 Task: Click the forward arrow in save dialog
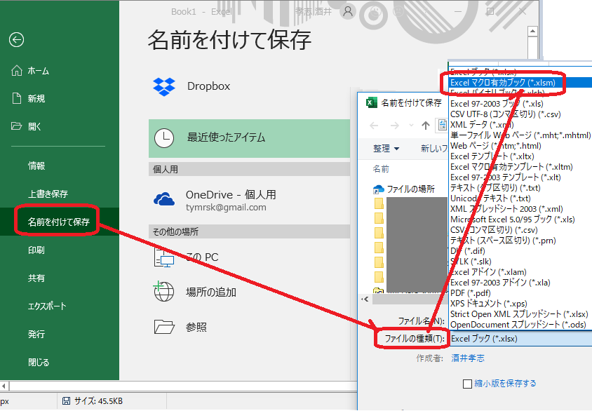tap(394, 126)
